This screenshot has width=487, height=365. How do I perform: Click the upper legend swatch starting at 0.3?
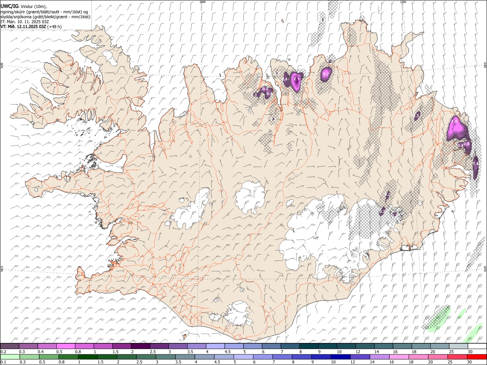pyautogui.click(x=29, y=346)
